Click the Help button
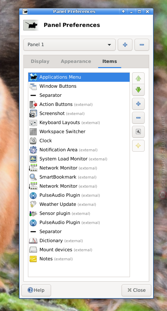Image resolution: width=167 pixels, height=311 pixels. pos(36,290)
